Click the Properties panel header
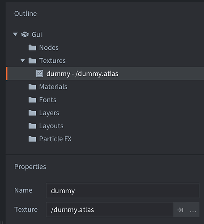 tap(30, 167)
